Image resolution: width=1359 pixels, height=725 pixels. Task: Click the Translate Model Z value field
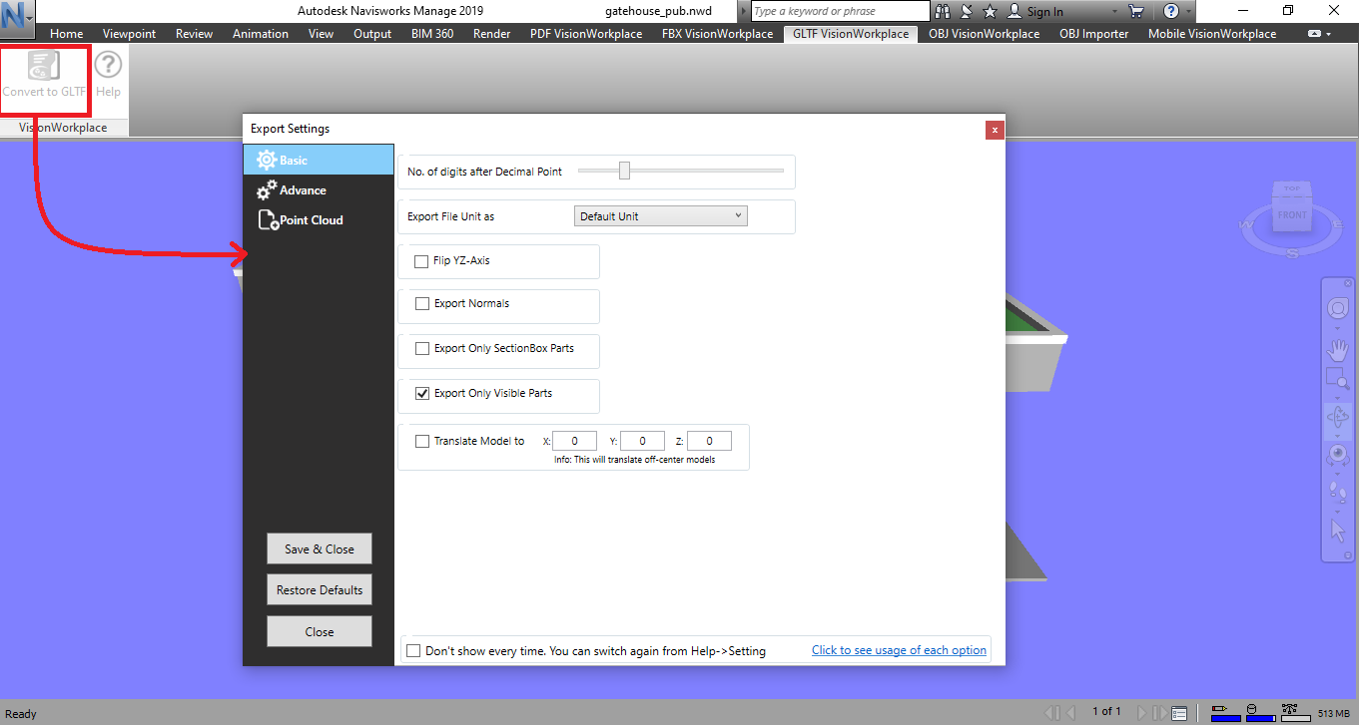[x=709, y=441]
